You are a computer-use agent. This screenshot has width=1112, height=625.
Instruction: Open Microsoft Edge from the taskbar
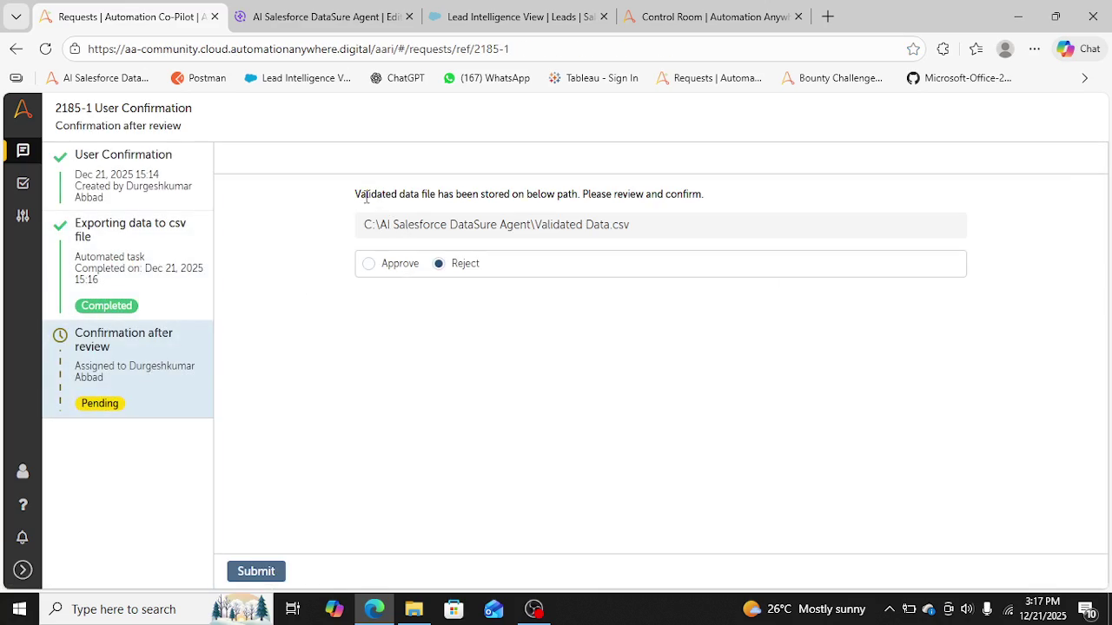click(374, 609)
